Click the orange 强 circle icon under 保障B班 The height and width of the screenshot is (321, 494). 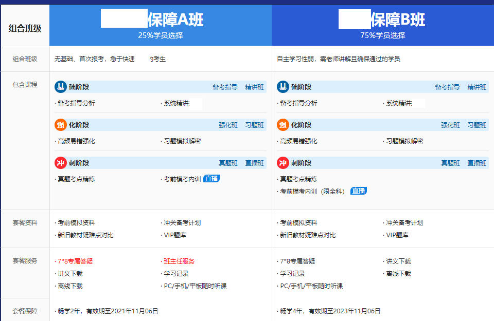[x=283, y=125]
